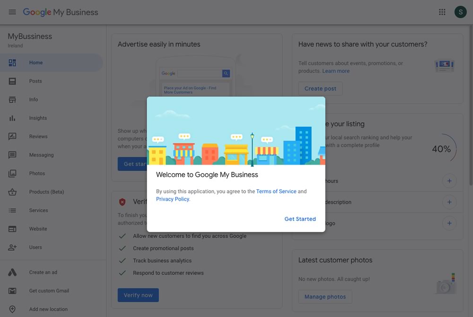Image resolution: width=473 pixels, height=317 pixels.
Task: Click the plus icon beside logo
Action: pos(449,223)
